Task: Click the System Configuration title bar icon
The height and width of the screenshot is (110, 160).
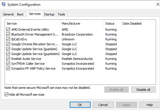Action: pos(3,4)
